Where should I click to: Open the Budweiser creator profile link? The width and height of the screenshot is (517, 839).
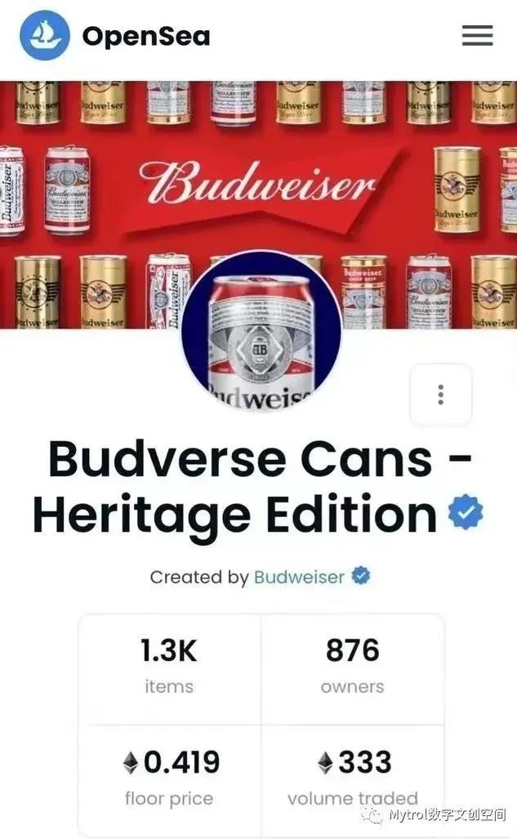pyautogui.click(x=299, y=577)
